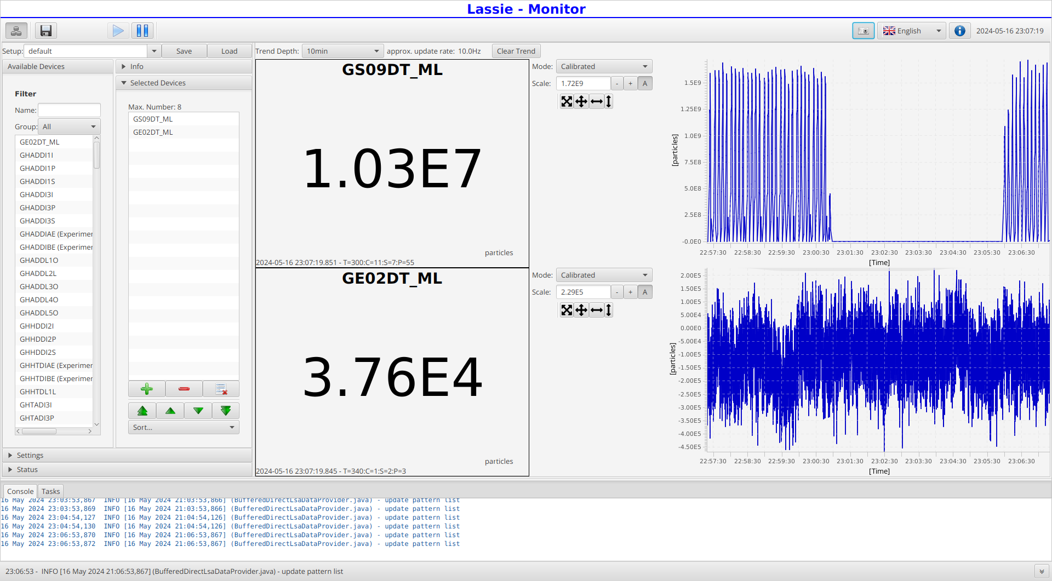
Task: Add device with green plus button
Action: coord(147,389)
